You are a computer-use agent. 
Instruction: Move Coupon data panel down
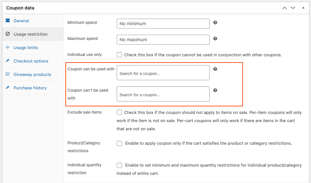point(293,8)
